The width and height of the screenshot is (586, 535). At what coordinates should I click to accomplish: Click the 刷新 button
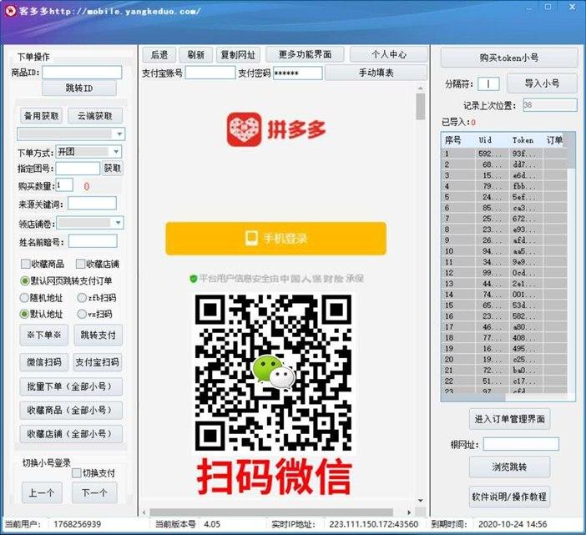(x=196, y=55)
